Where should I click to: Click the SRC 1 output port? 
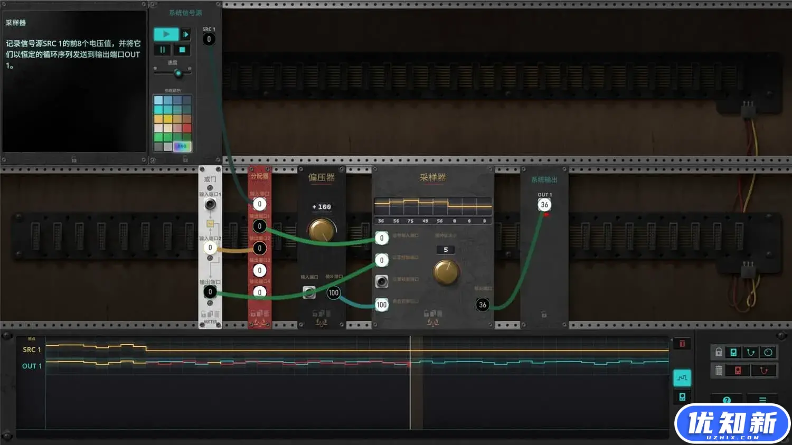(x=209, y=39)
